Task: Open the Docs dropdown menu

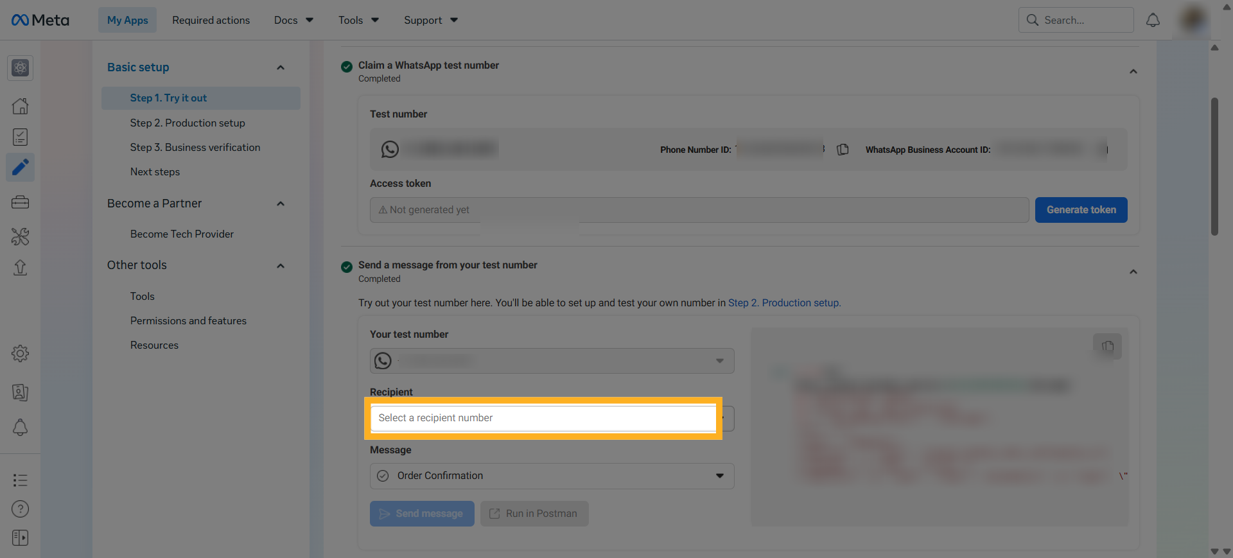Action: click(x=293, y=20)
